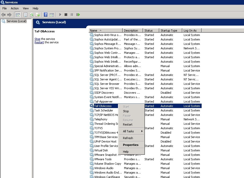
Task: Choose Help in the context menu
Action: pos(131,152)
